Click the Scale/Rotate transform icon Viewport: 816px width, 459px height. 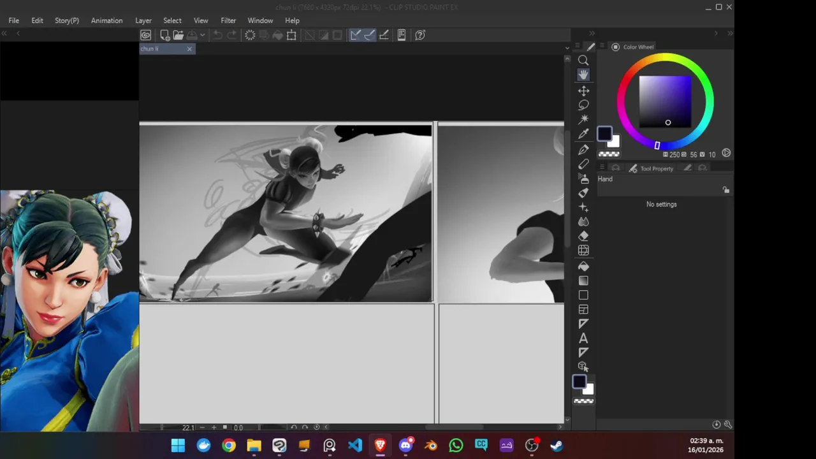point(291,35)
